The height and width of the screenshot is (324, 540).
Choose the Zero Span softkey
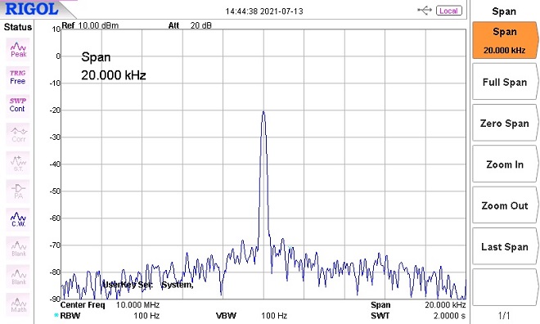tap(505, 123)
